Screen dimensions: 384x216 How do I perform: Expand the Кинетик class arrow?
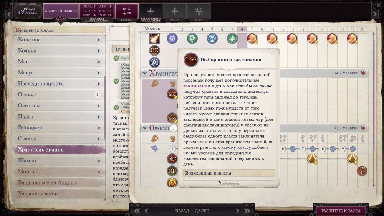pyautogui.click(x=98, y=40)
